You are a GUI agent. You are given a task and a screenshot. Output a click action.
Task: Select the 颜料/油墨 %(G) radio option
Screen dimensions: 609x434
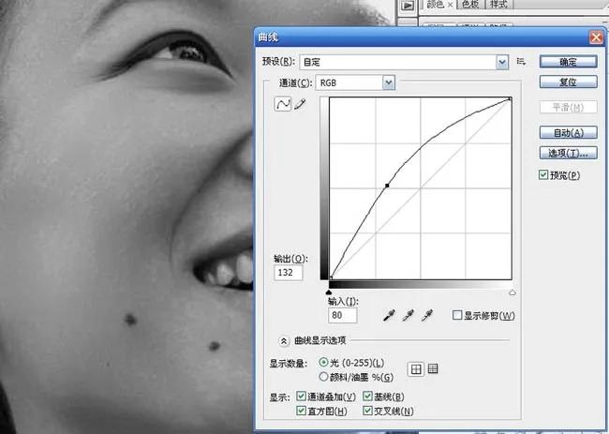(x=323, y=377)
